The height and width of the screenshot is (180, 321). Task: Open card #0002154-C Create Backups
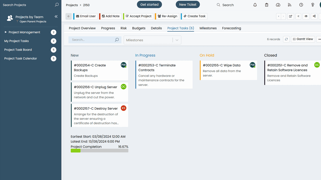100,70
